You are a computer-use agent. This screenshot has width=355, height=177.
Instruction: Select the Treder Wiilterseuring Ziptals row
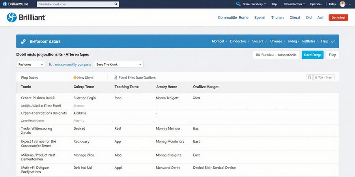click(177, 130)
